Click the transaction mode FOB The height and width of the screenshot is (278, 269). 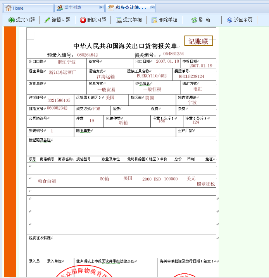[x=97, y=109]
